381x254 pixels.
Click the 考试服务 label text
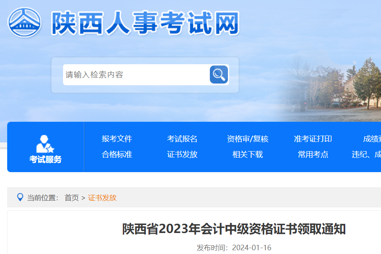pos(45,160)
